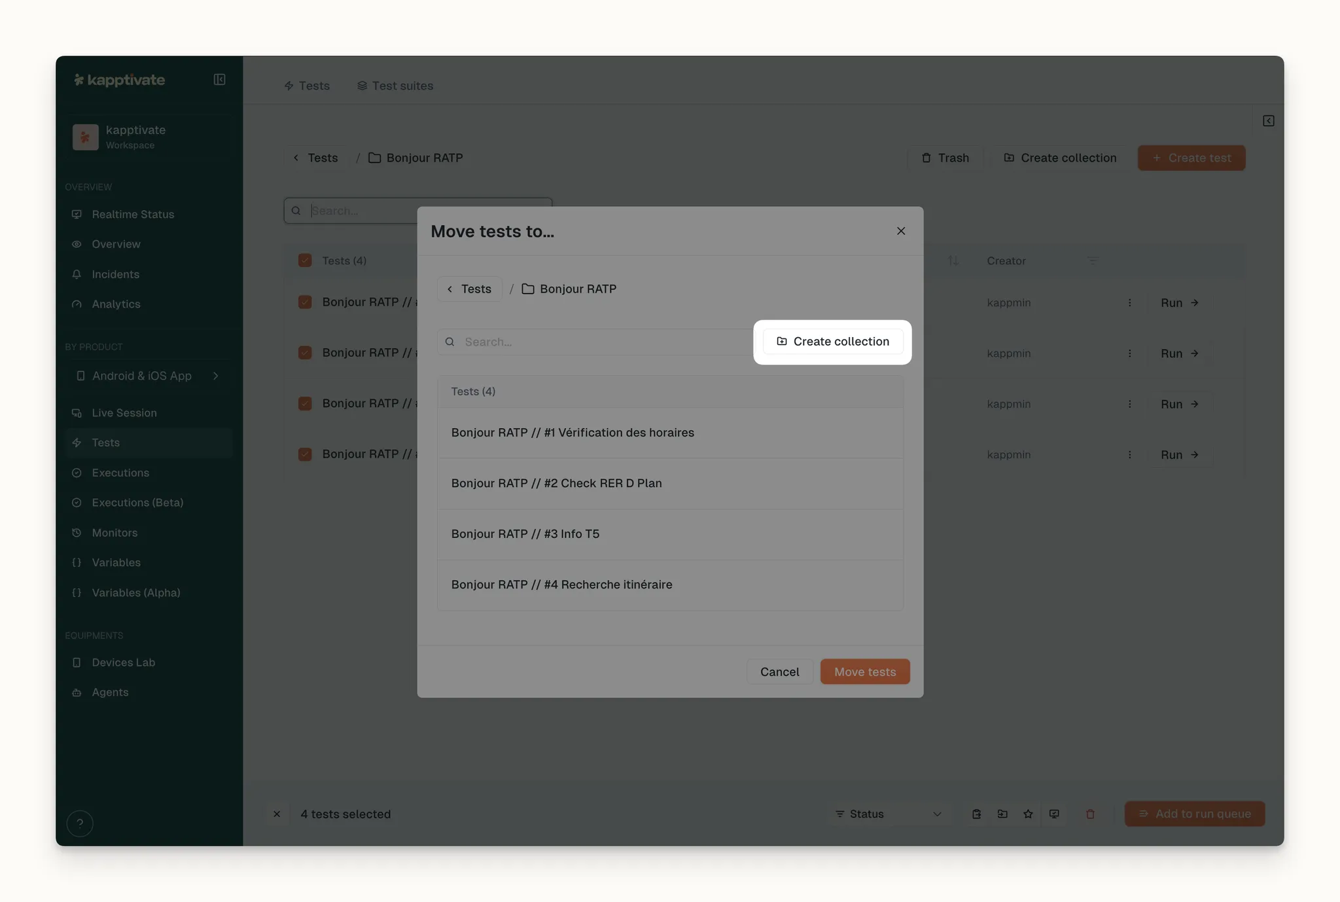
Task: Click the Creator column filter icon
Action: pos(1093,261)
